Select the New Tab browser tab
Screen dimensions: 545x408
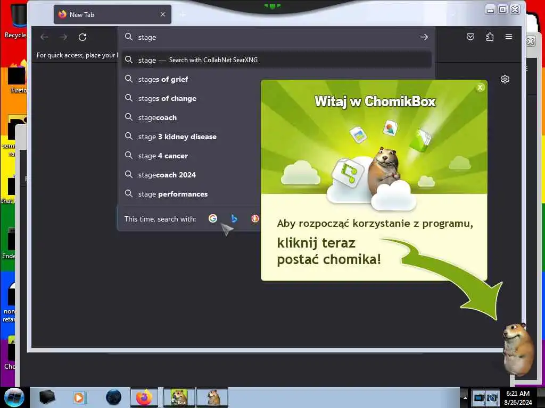click(x=112, y=14)
